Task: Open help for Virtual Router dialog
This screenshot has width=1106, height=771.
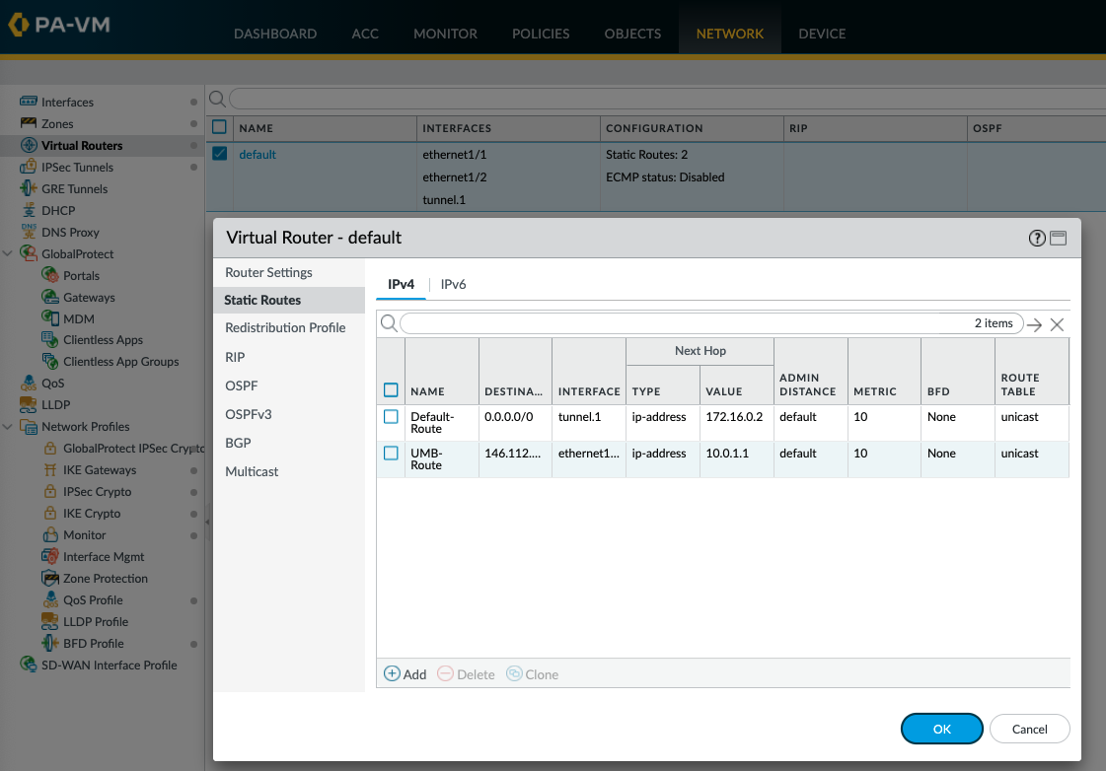Action: click(x=1037, y=239)
